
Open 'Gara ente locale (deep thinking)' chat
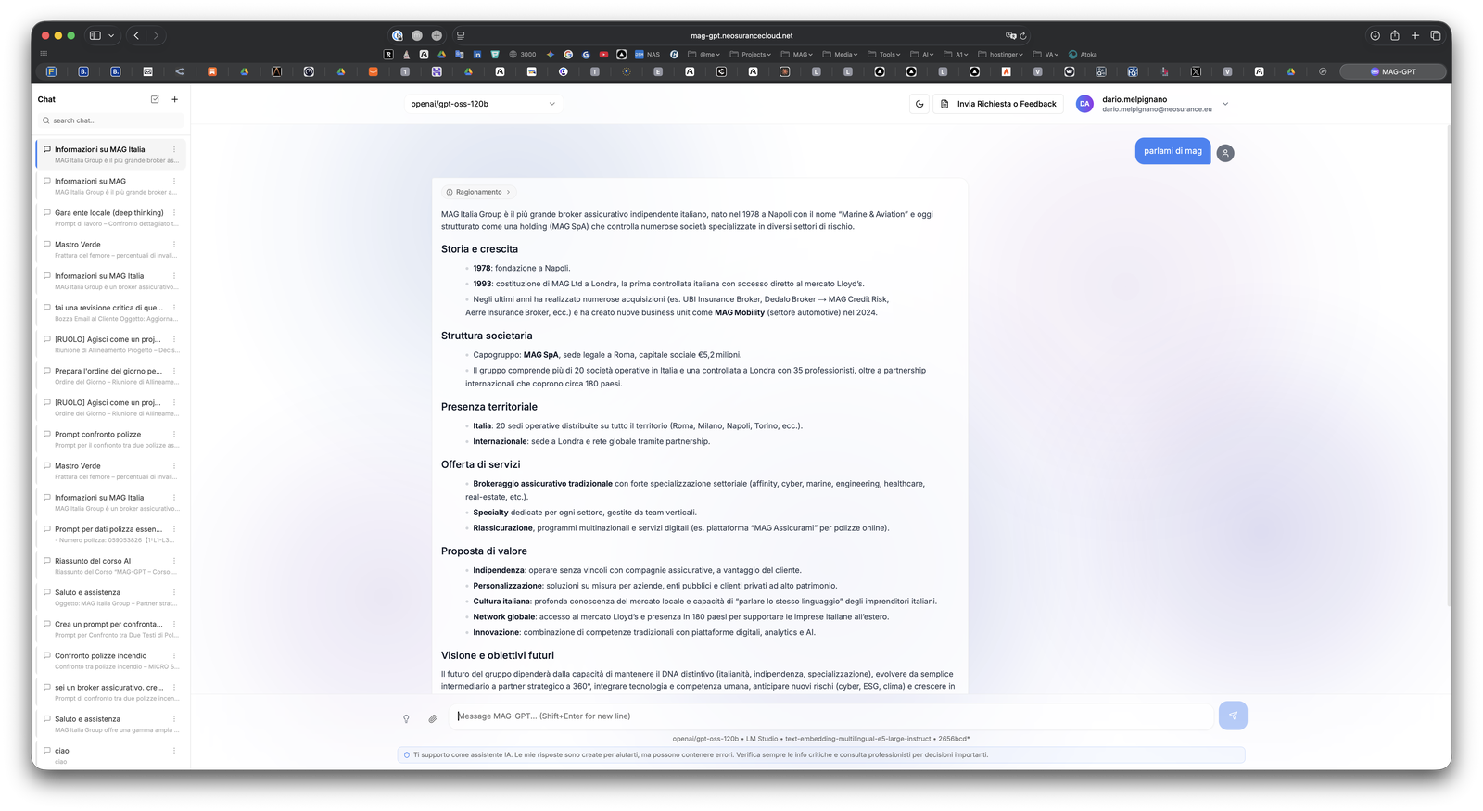(110, 218)
